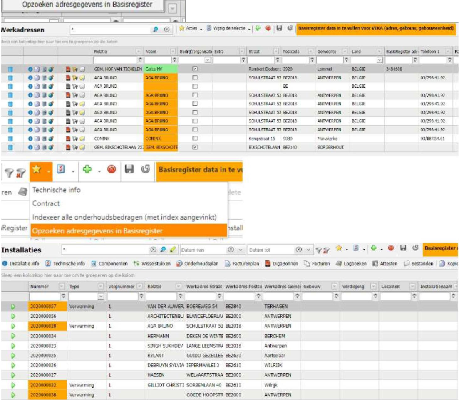The height and width of the screenshot is (401, 459).
Task: Open Facturenplan tab
Action: pos(242,264)
